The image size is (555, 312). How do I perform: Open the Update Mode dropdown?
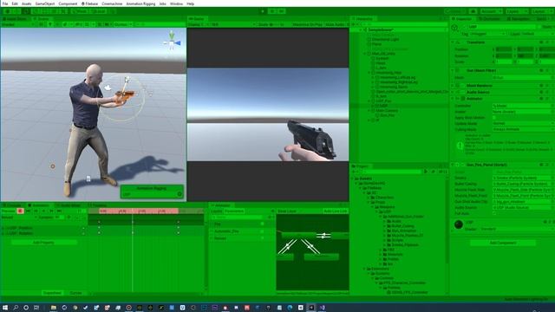click(523, 123)
